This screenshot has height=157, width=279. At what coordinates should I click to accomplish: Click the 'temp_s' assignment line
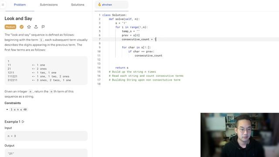click(131, 31)
